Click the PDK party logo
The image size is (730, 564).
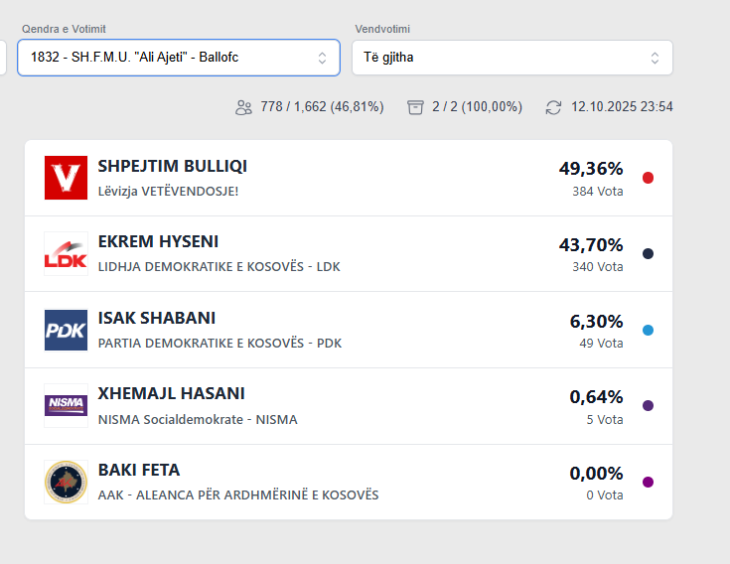(x=66, y=330)
